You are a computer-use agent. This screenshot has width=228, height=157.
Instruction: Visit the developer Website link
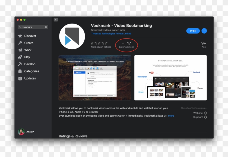tap(200, 113)
